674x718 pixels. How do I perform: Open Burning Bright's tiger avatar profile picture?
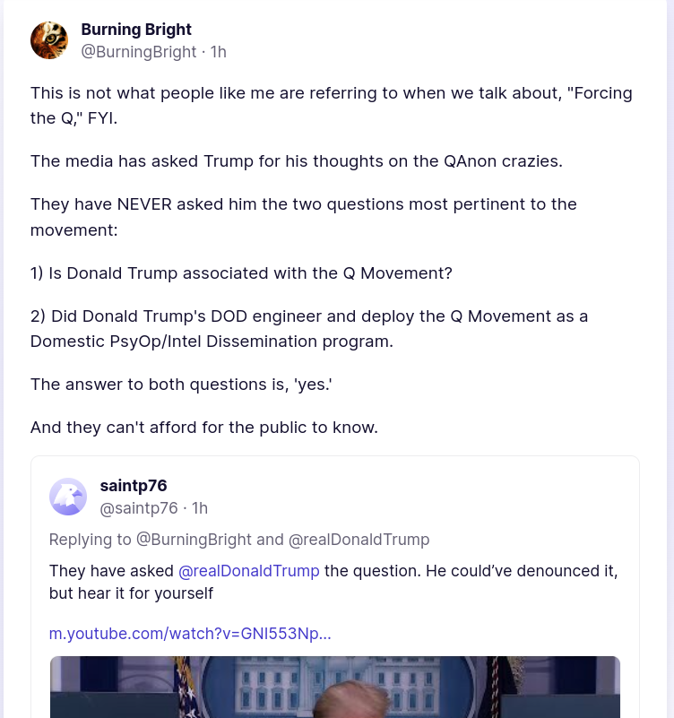point(49,40)
